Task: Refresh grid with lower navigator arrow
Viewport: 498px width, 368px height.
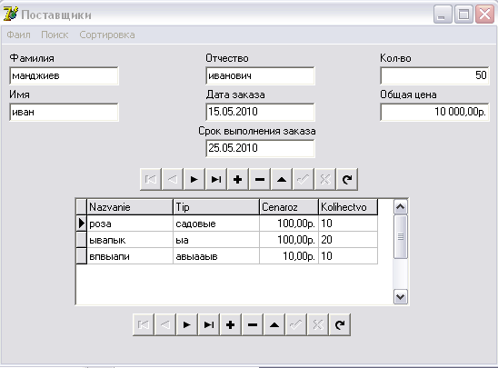Action: [x=340, y=324]
